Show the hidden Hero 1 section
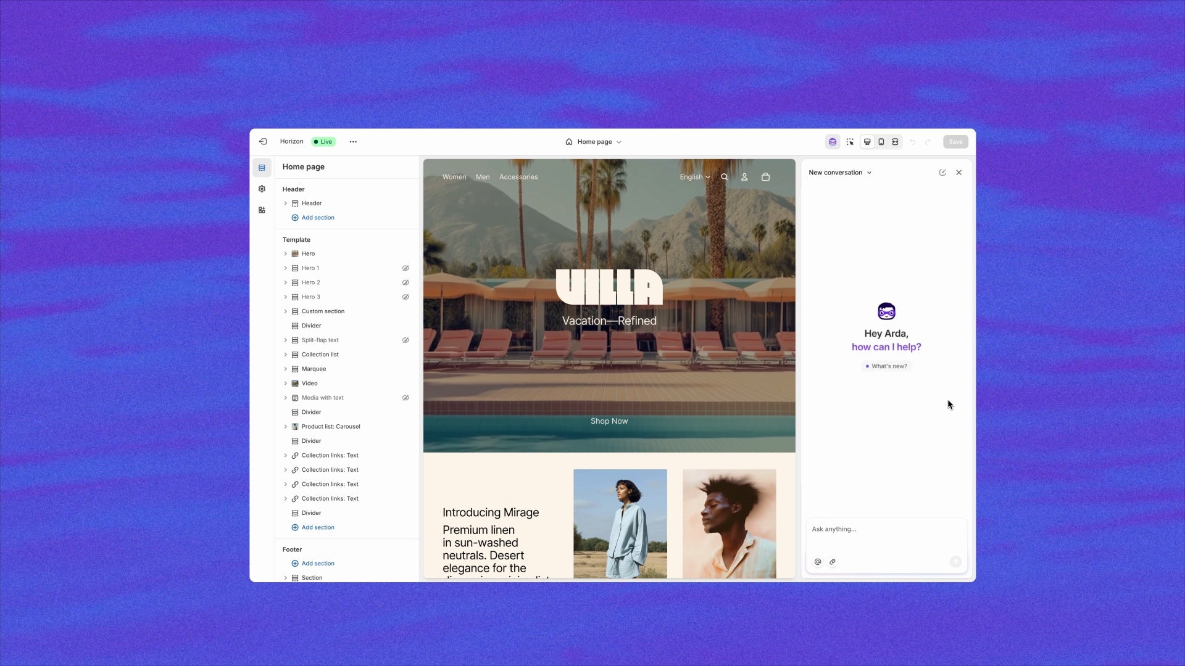The width and height of the screenshot is (1185, 666). pyautogui.click(x=405, y=268)
